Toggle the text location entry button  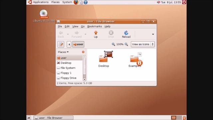(61, 44)
